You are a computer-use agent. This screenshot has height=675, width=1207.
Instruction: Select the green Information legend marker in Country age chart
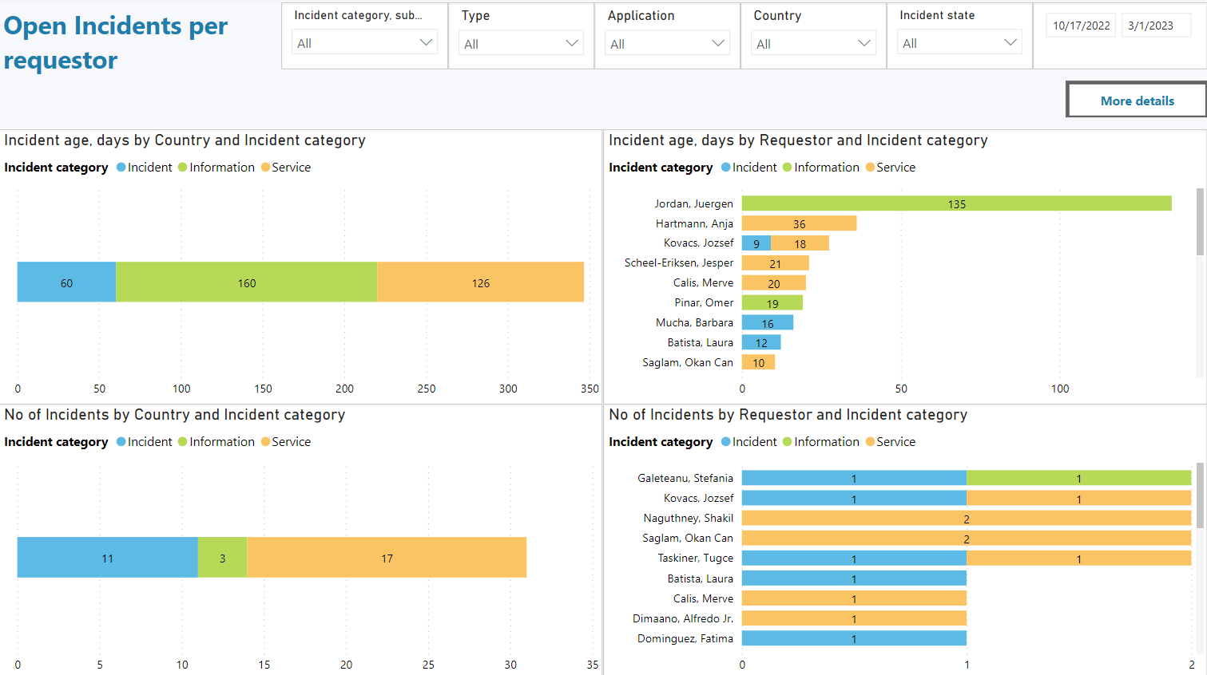point(183,168)
